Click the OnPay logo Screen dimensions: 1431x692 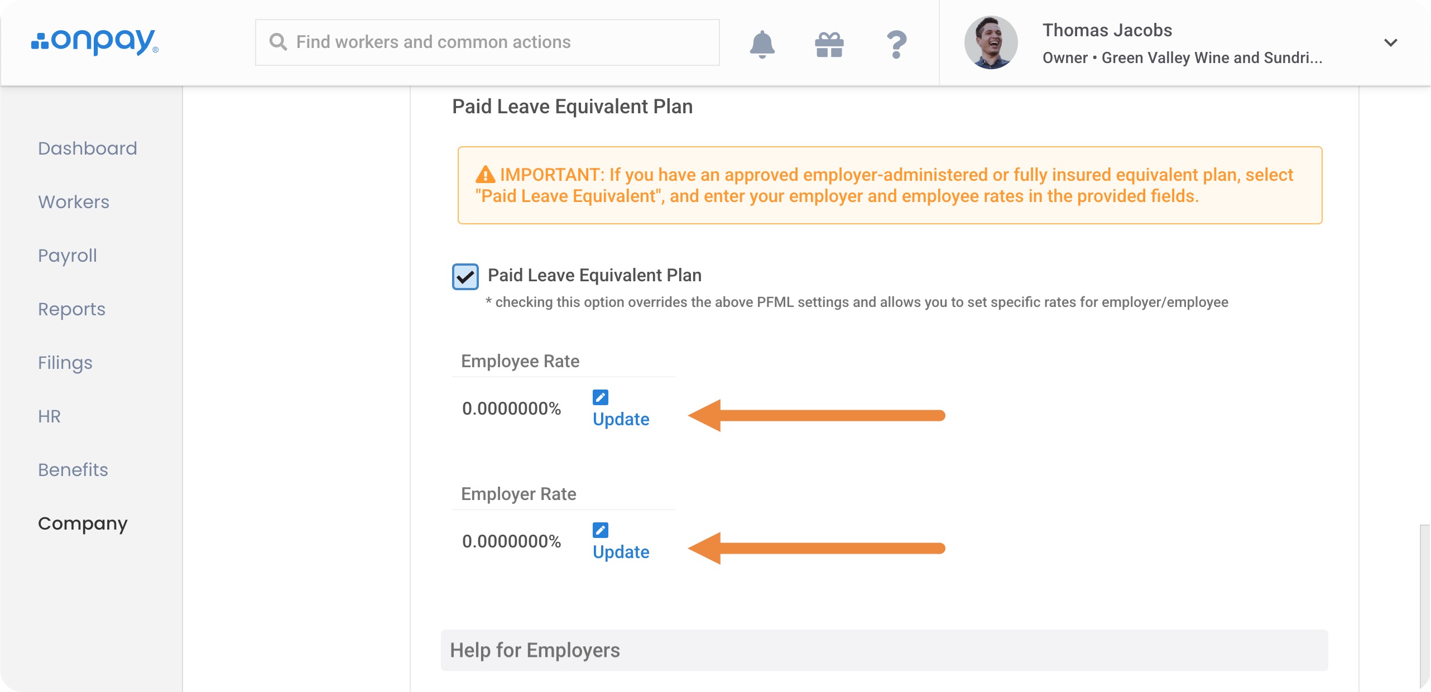[95, 42]
